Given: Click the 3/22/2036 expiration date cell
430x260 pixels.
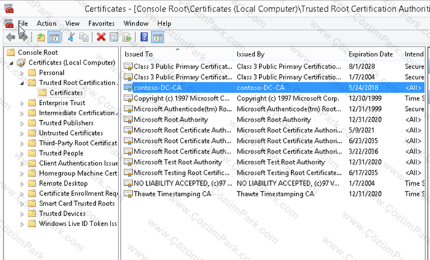Looking at the screenshot, I should point(364,151).
